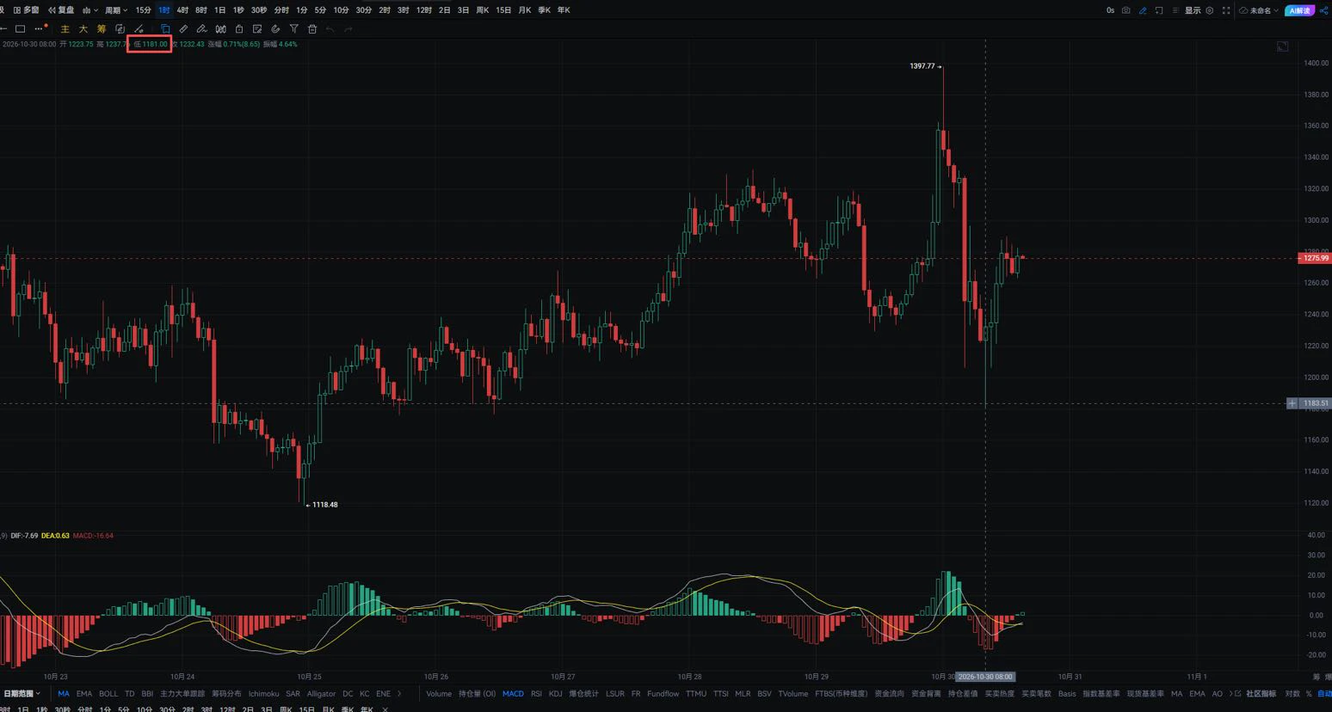Click the camera screenshot icon
The width and height of the screenshot is (1332, 712).
[x=1125, y=10]
